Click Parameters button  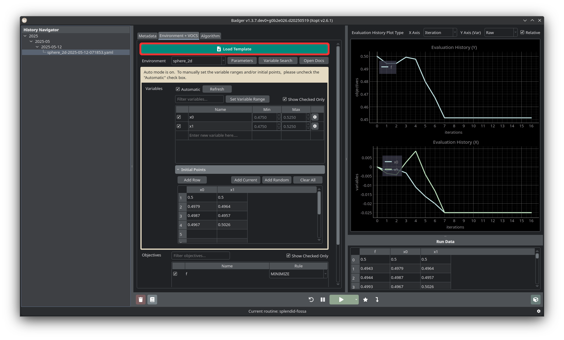[x=242, y=60]
